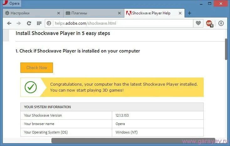This screenshot has width=230, height=146.
Task: Click the green checkmark success icon
Action: (31, 87)
